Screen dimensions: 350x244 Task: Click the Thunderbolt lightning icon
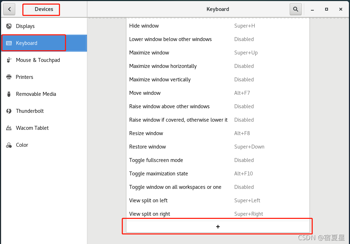9,111
